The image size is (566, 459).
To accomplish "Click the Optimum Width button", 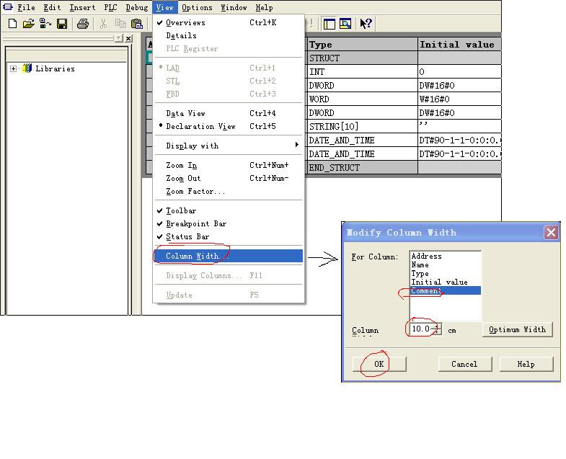I will click(517, 329).
